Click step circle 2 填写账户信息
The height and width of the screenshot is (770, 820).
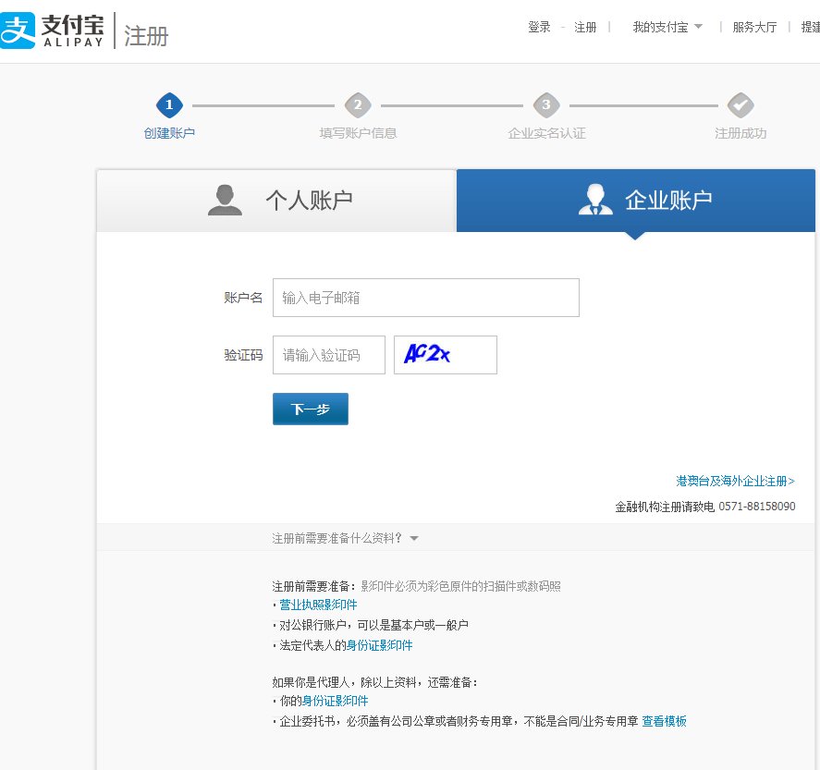(358, 104)
